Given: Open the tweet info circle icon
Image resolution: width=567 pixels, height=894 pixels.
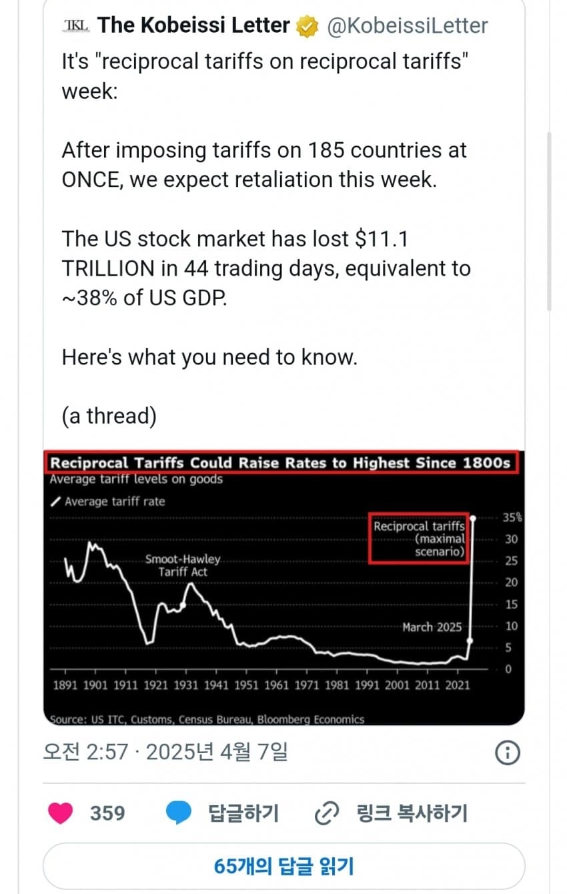Looking at the screenshot, I should 508,753.
